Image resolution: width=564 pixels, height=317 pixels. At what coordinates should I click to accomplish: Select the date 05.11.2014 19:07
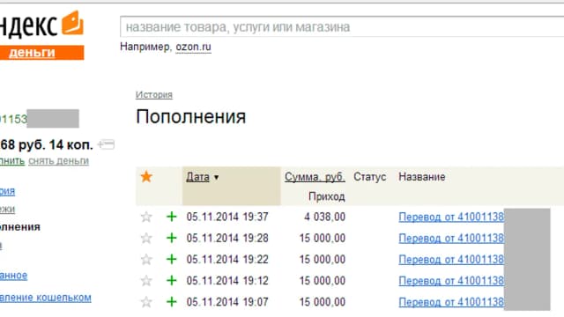click(227, 301)
